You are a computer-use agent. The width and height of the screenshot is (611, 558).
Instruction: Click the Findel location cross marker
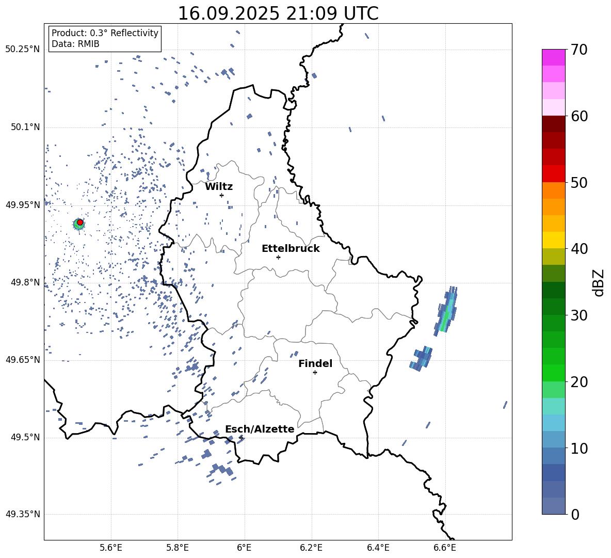[315, 373]
